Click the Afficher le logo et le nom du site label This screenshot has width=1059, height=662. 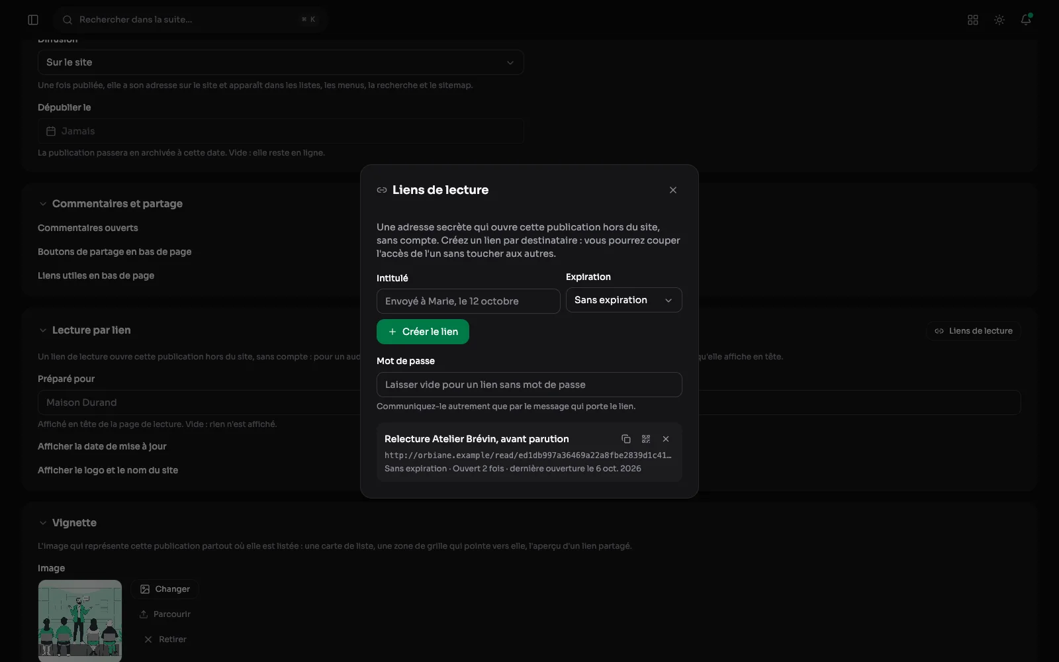point(108,470)
